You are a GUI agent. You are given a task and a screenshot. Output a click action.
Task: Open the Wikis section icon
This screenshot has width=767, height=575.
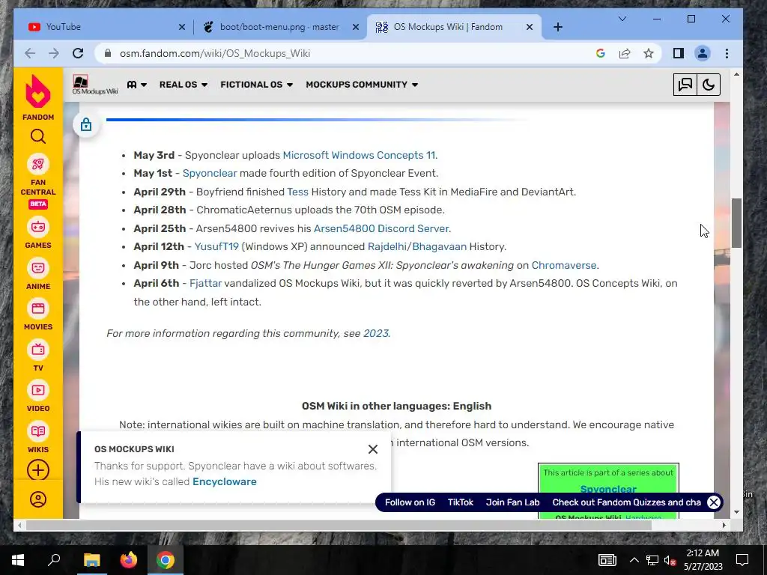coord(38,437)
